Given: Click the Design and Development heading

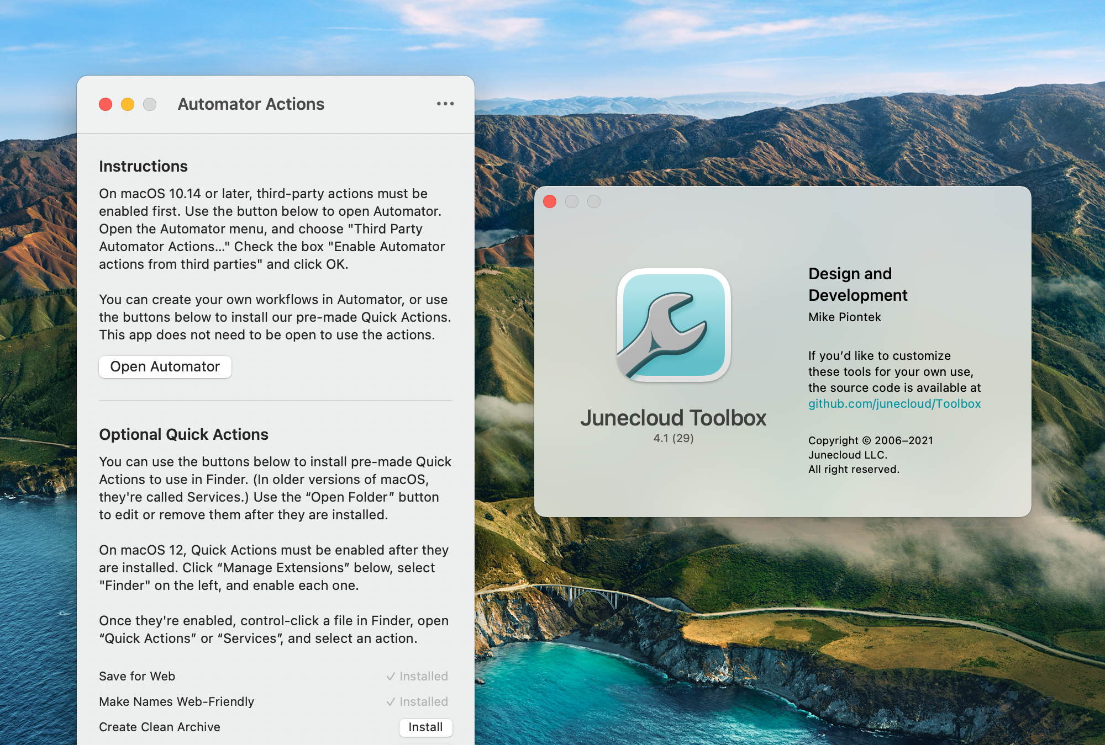Looking at the screenshot, I should (857, 284).
